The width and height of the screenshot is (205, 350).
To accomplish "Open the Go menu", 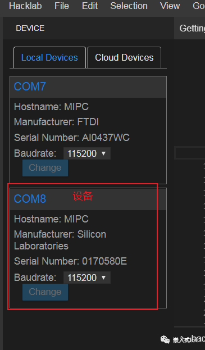I will tap(198, 6).
